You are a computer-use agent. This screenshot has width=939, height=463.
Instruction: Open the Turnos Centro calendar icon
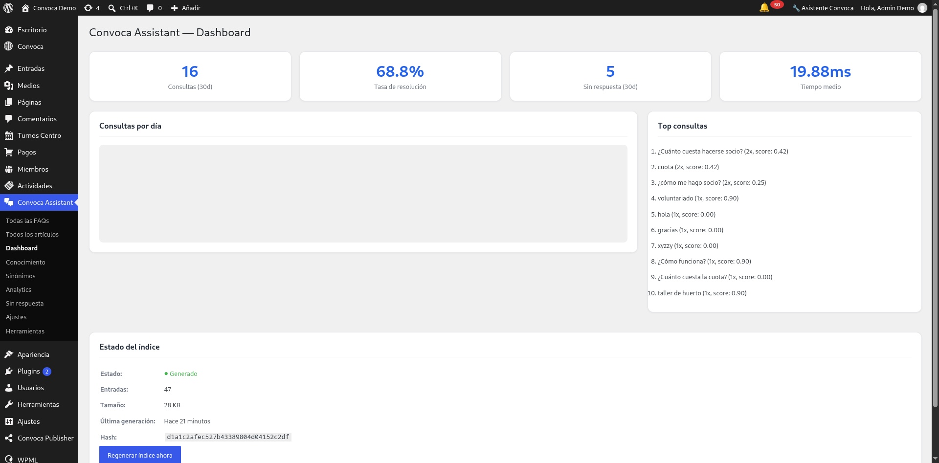point(9,135)
